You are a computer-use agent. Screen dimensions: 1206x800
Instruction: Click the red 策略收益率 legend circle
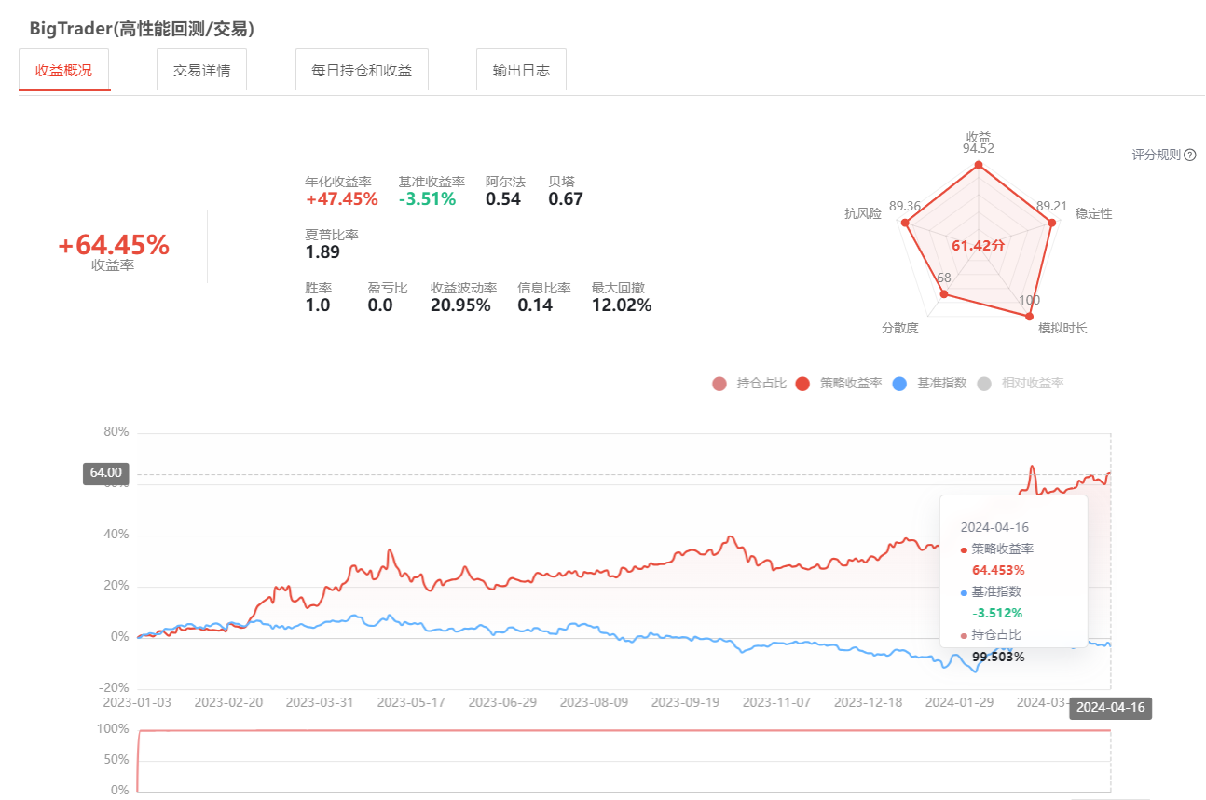tap(802, 384)
